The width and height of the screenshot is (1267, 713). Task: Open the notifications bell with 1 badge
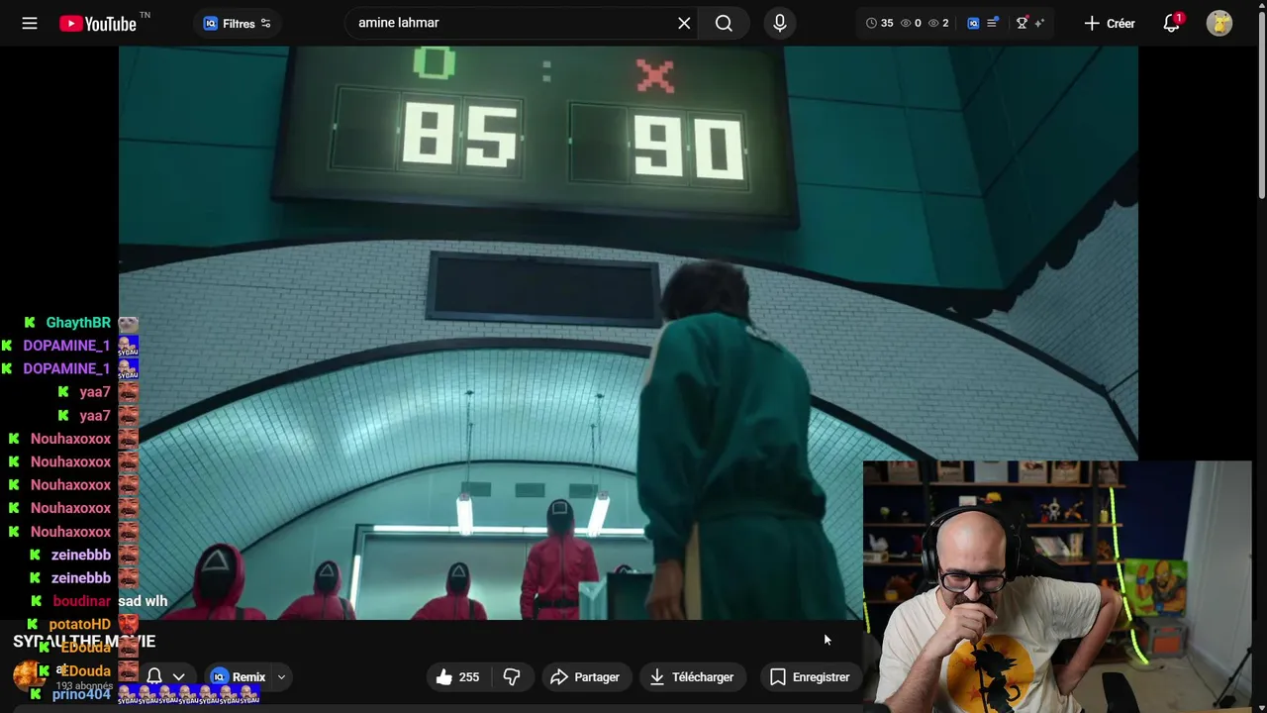coord(1172,23)
